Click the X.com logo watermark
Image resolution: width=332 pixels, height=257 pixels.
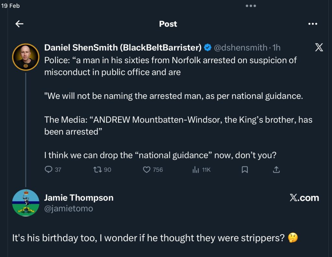click(304, 198)
